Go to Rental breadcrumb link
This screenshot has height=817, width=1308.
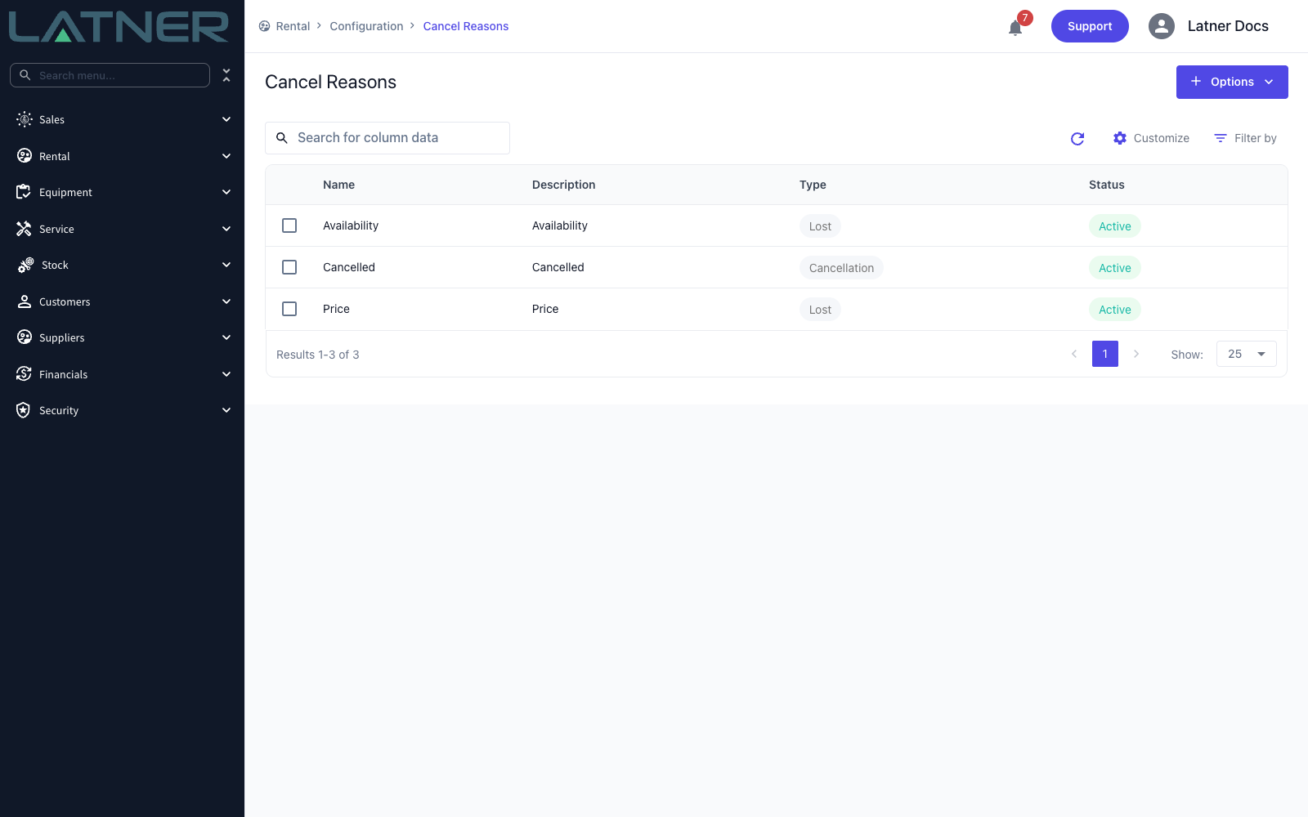[293, 26]
